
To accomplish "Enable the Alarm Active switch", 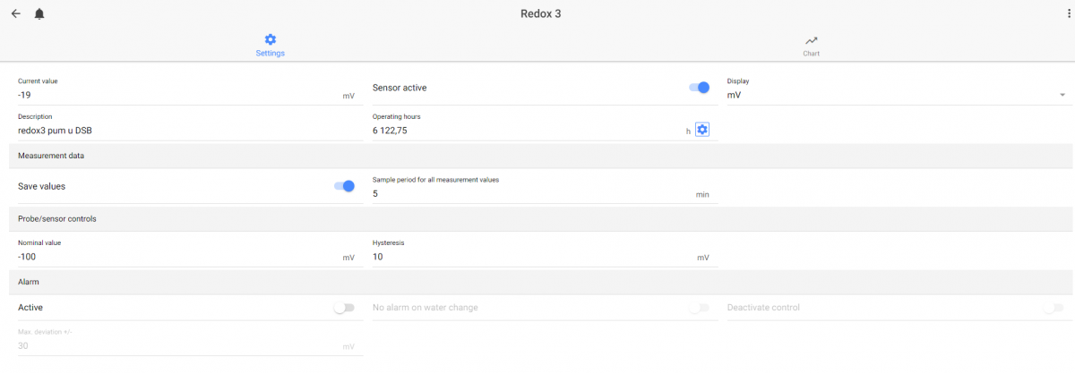I will point(344,308).
